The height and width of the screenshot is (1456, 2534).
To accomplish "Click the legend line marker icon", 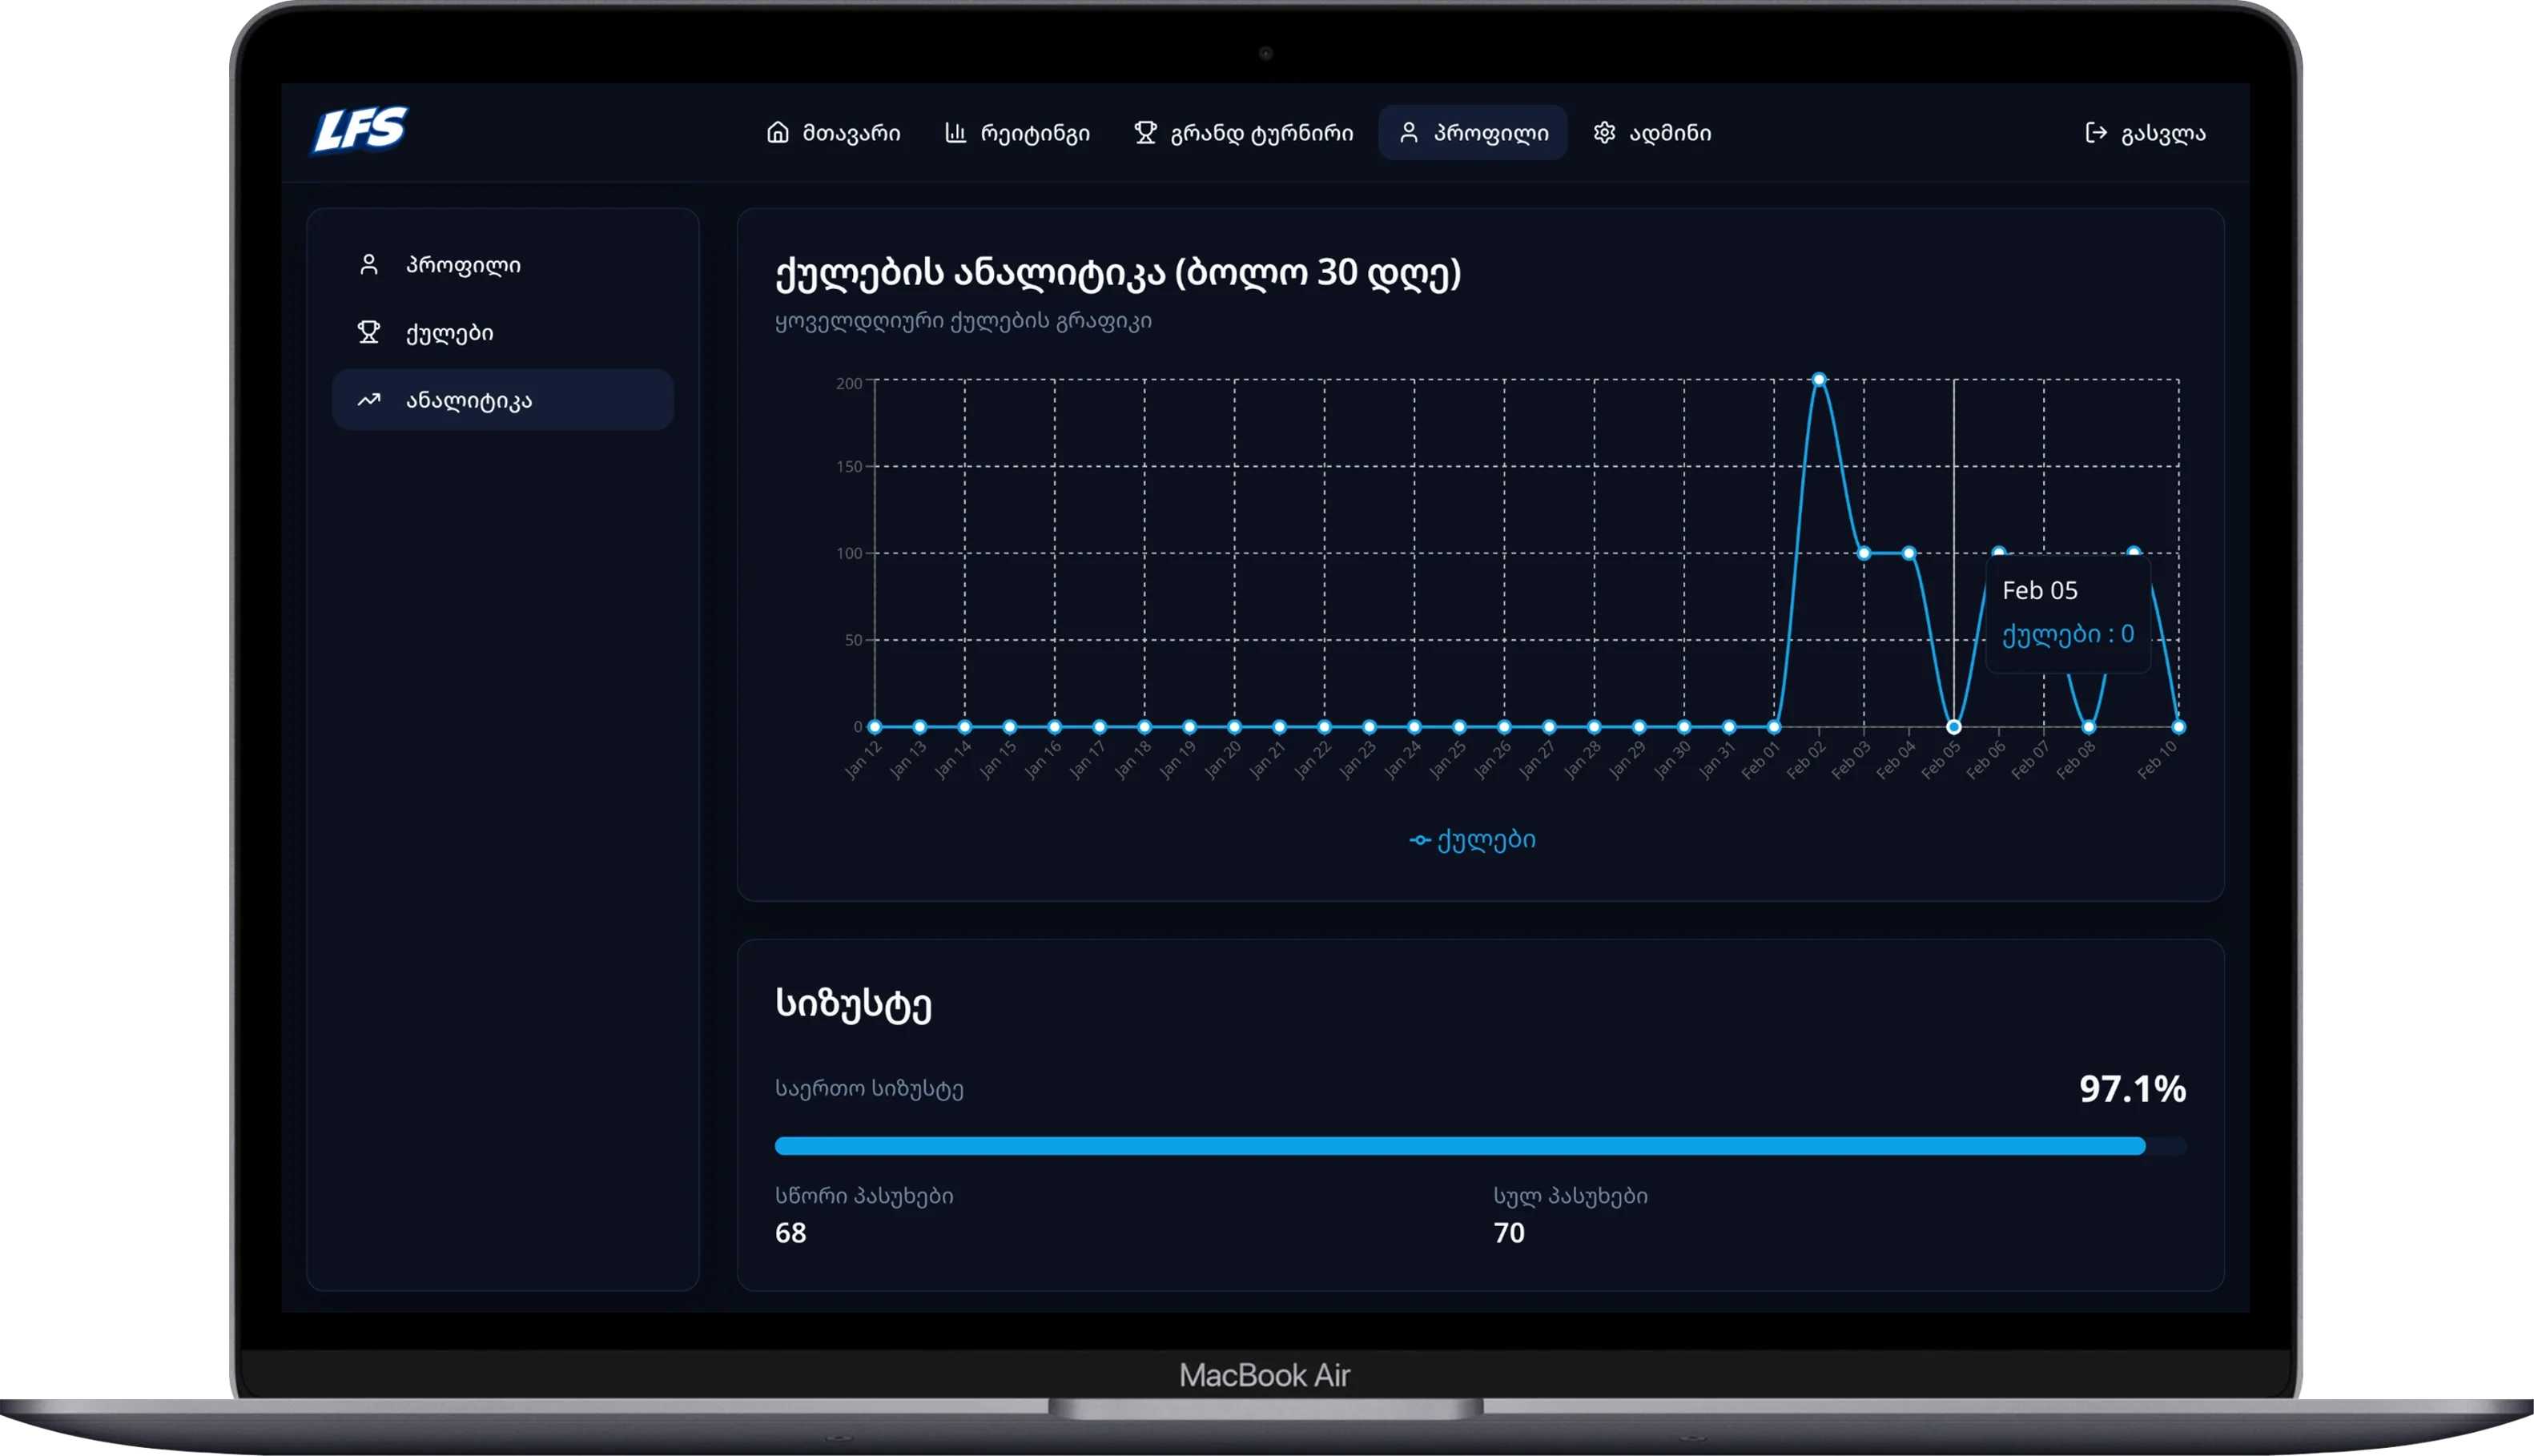I will 1420,840.
